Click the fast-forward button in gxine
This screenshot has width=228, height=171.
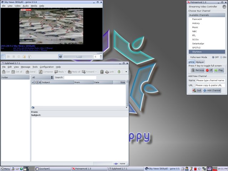coord(9,57)
